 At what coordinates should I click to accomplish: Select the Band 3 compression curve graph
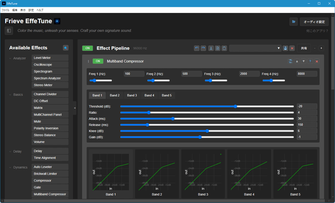click(203, 173)
